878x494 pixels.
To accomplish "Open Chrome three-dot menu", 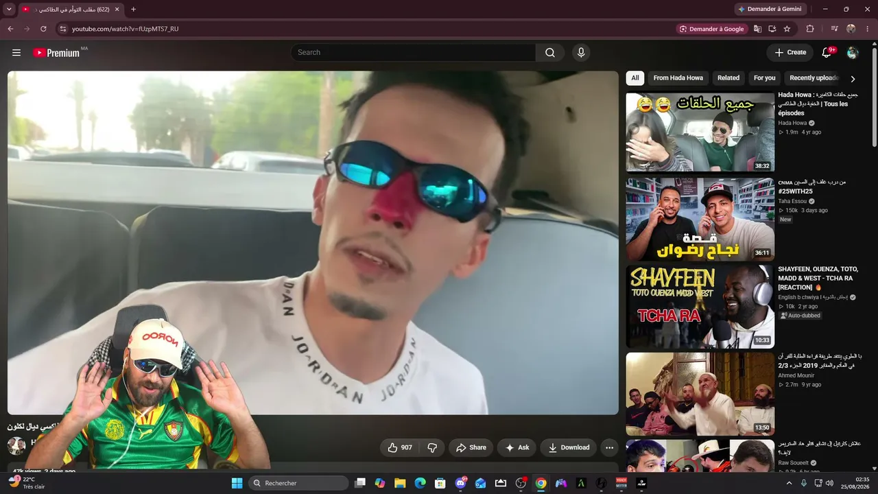I will [868, 29].
